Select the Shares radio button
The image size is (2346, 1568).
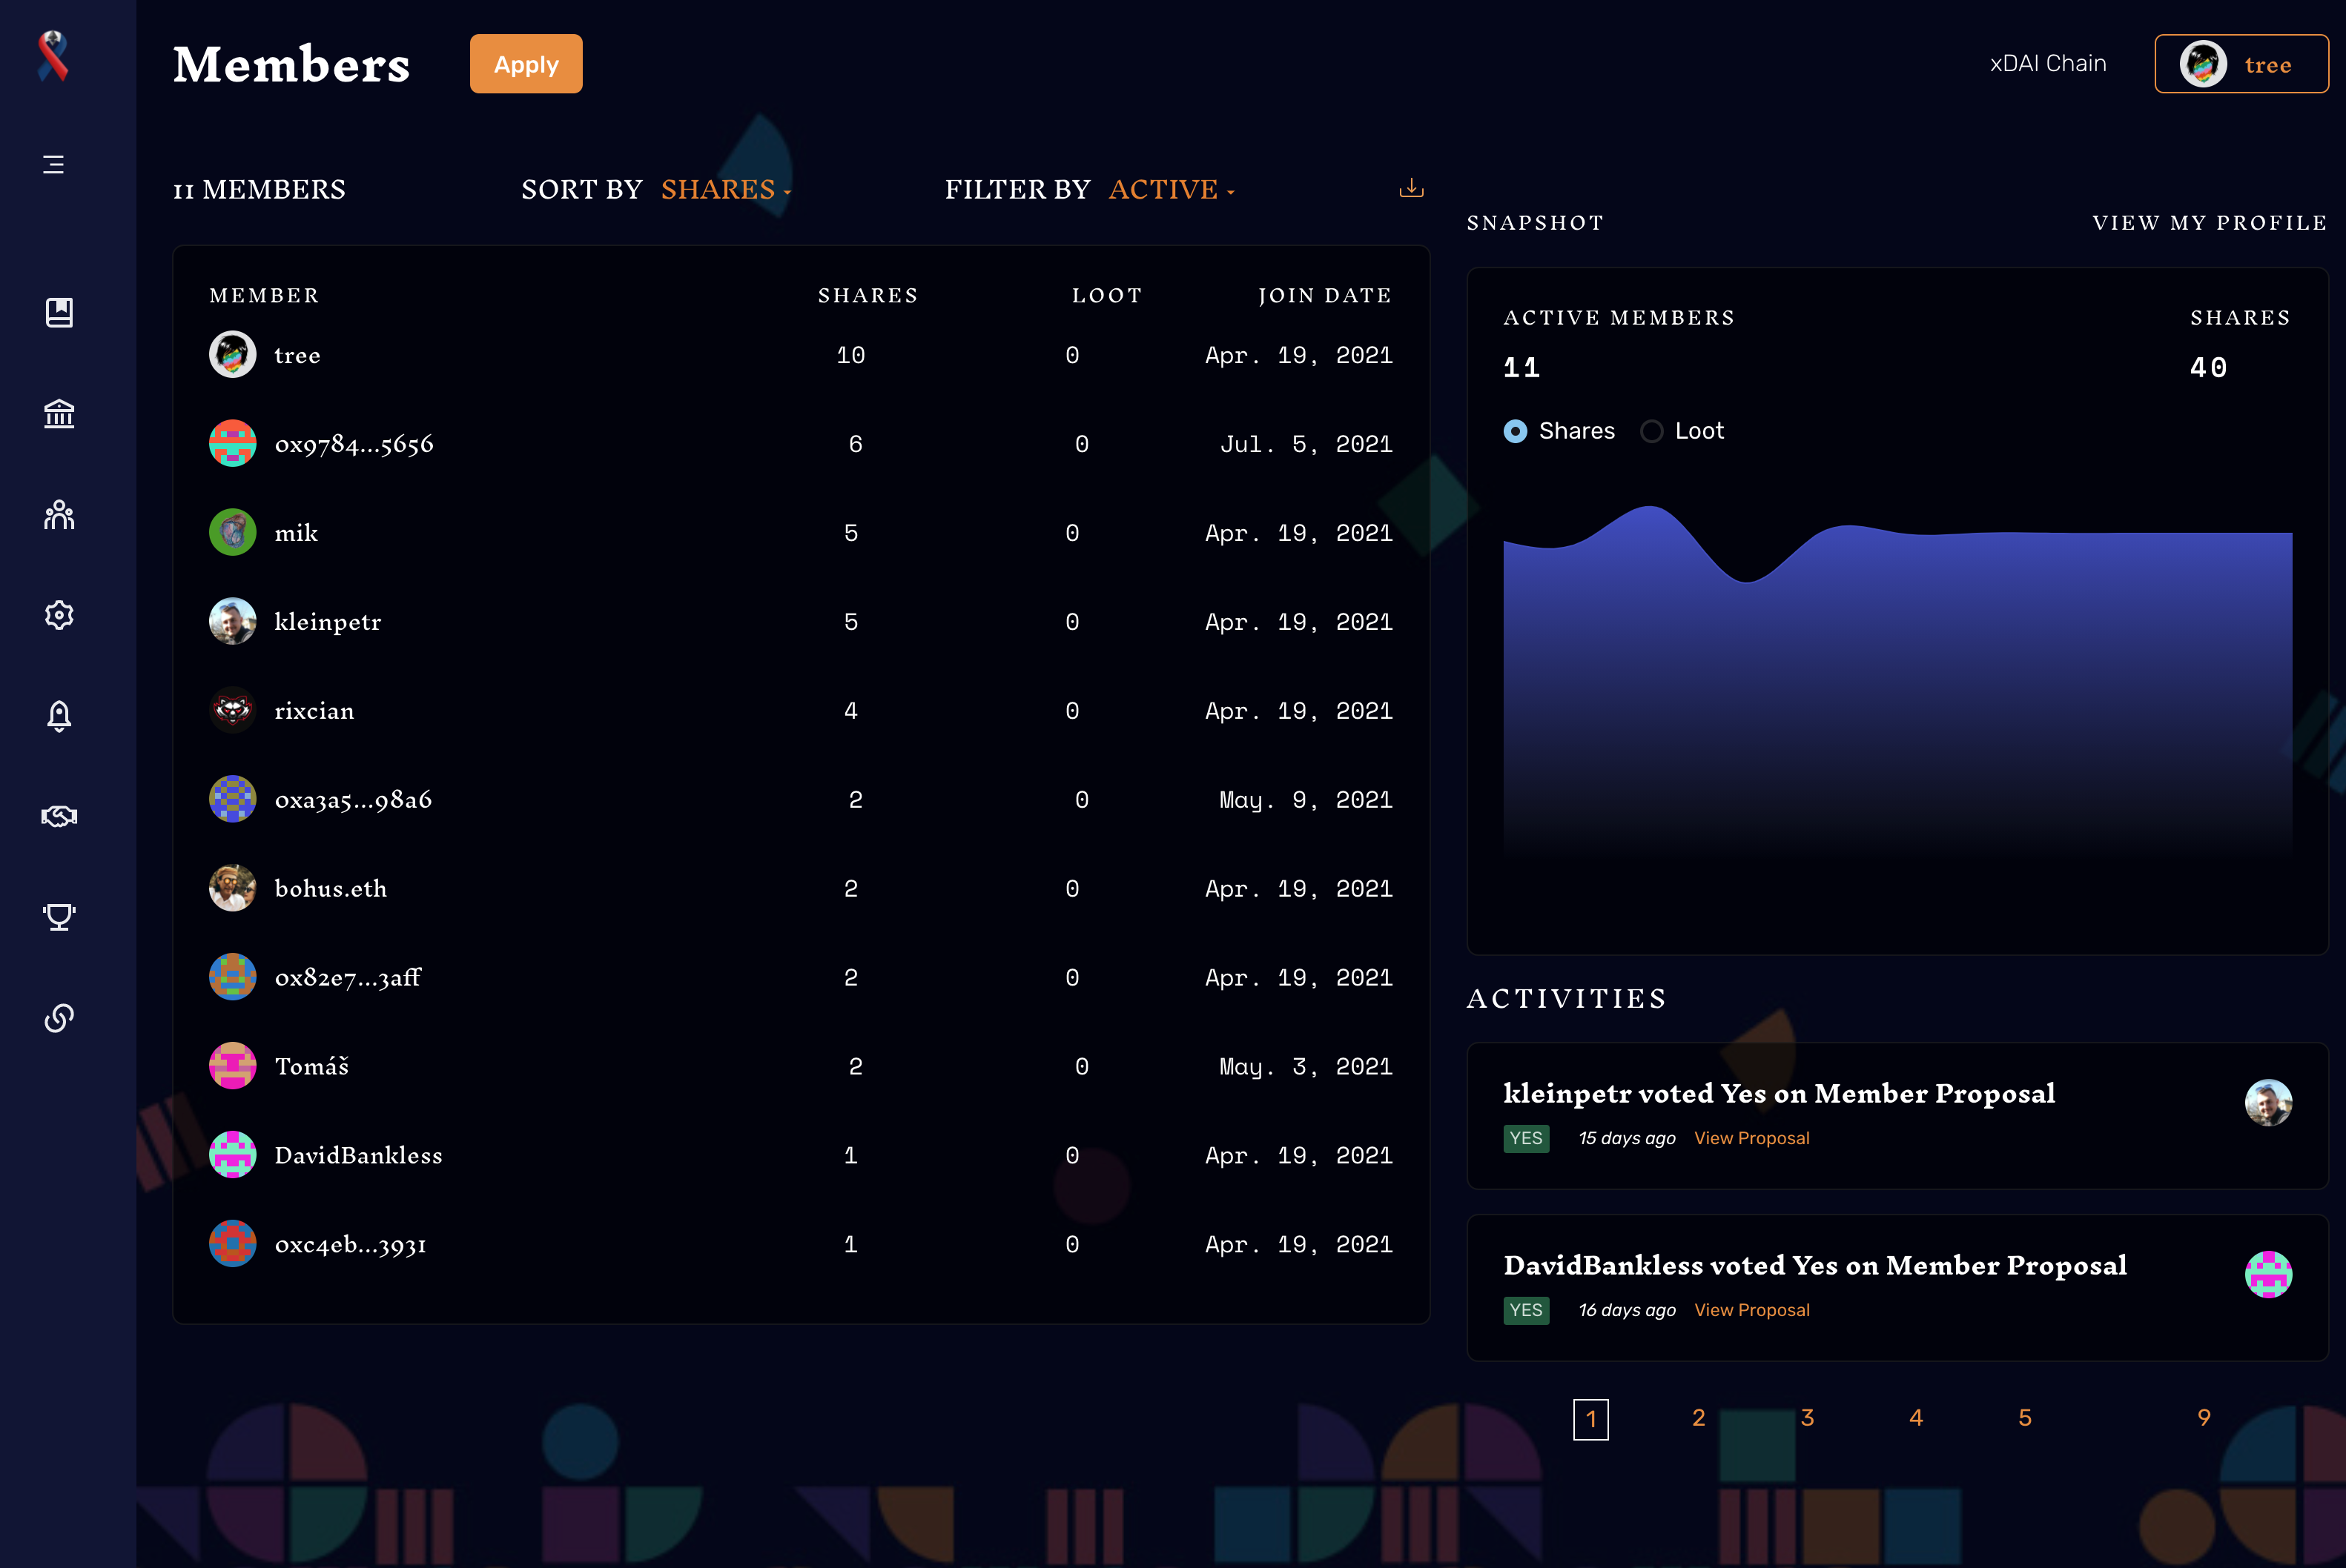(1515, 431)
